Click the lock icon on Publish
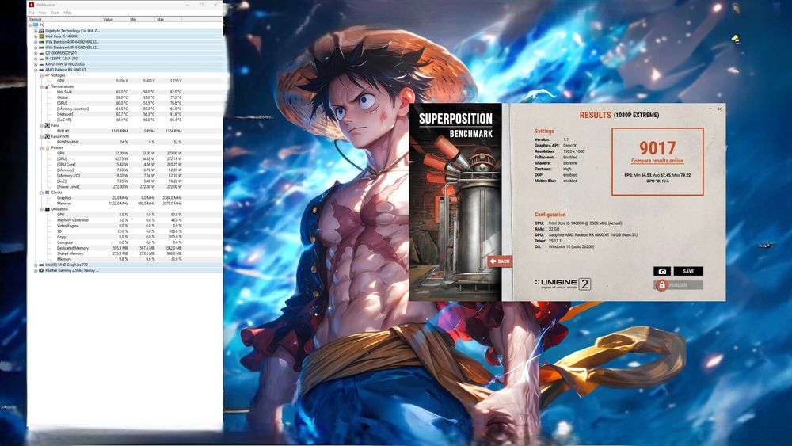The height and width of the screenshot is (446, 792). [661, 285]
